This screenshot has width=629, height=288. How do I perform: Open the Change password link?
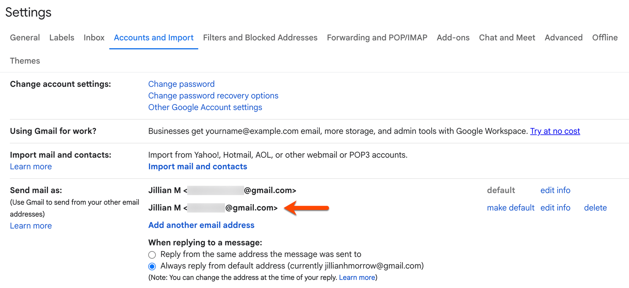click(x=181, y=84)
